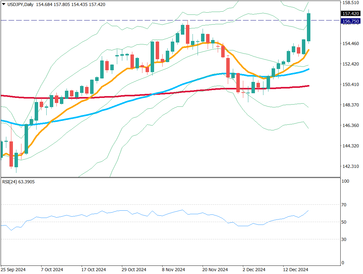This screenshot has height=274, width=363.
Task: Select the 2 Dec 2024 date on time axis
Action: (254, 270)
